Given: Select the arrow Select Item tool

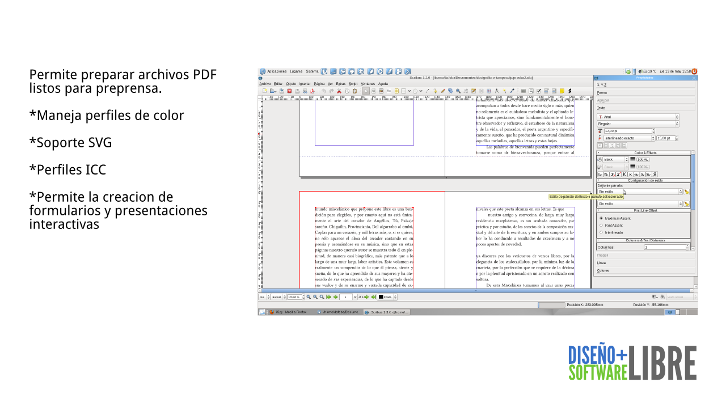Looking at the screenshot, I should click(x=366, y=91).
